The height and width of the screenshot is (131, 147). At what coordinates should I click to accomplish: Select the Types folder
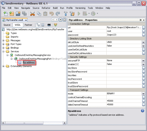pos(13,33)
